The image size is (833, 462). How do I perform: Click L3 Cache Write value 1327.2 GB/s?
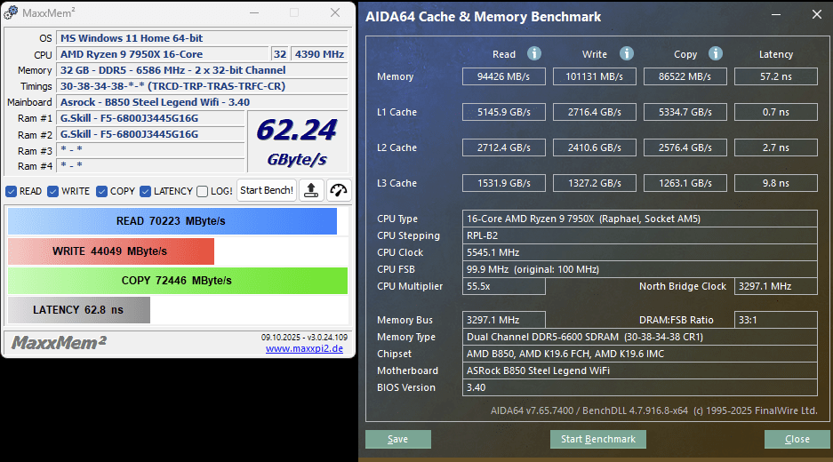click(595, 183)
